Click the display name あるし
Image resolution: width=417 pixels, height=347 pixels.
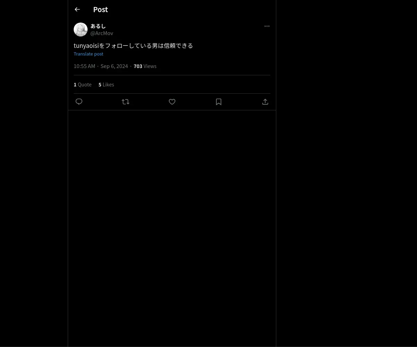click(x=98, y=26)
